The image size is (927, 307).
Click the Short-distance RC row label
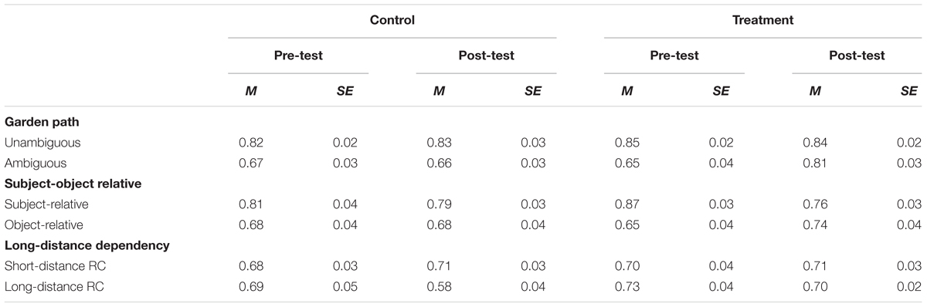[48, 267]
